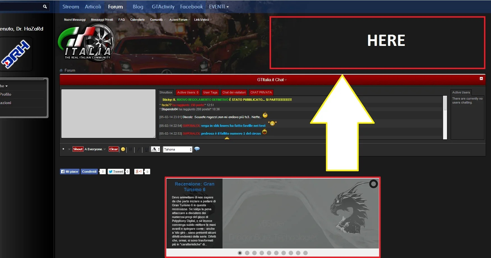Screen dimensions: 491x258
Task: Click username Stupendo84 in shoutbox
Action: 170,109
